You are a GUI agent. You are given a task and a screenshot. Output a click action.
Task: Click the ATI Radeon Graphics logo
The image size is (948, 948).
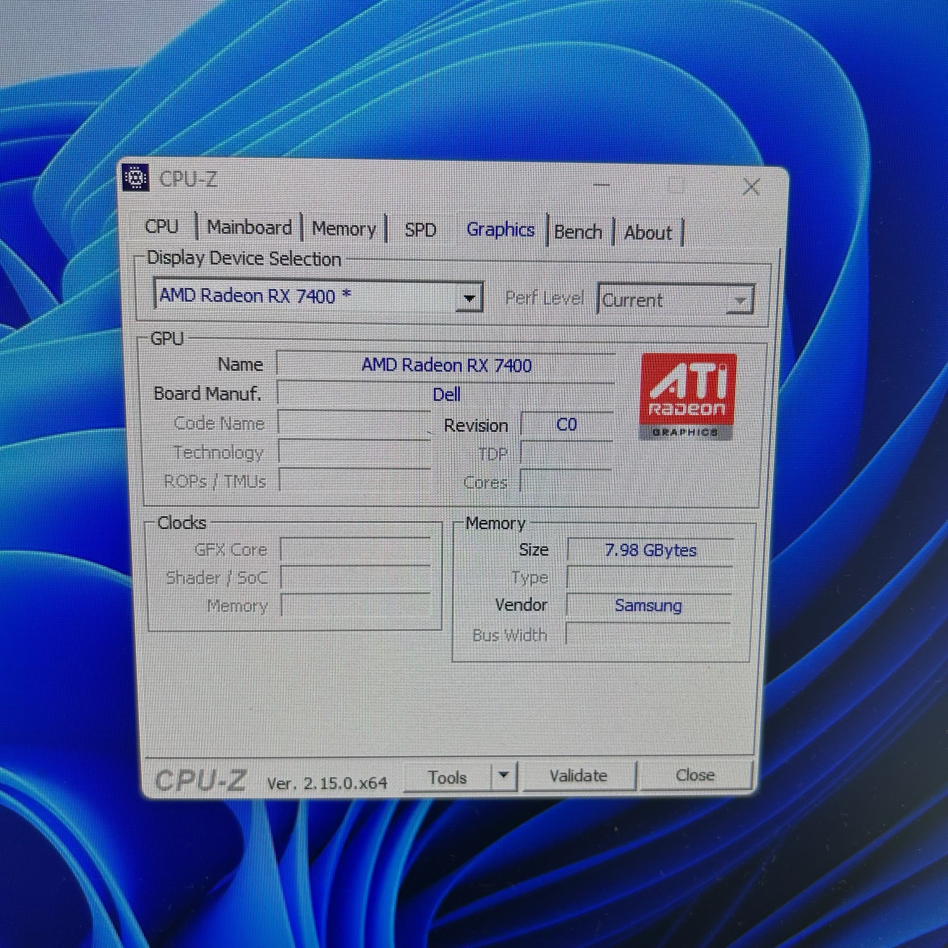coord(687,395)
